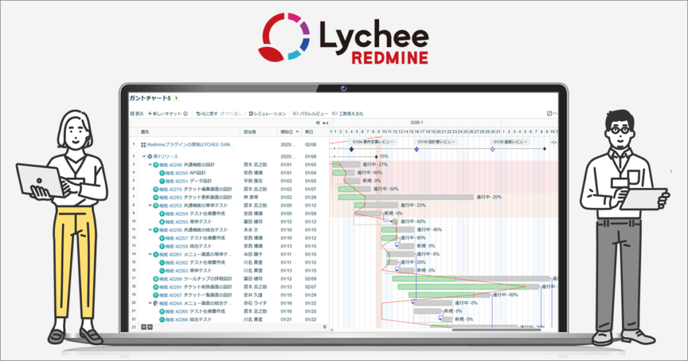Click avatar on #2283 チケット更新画面の設計

pos(155,197)
